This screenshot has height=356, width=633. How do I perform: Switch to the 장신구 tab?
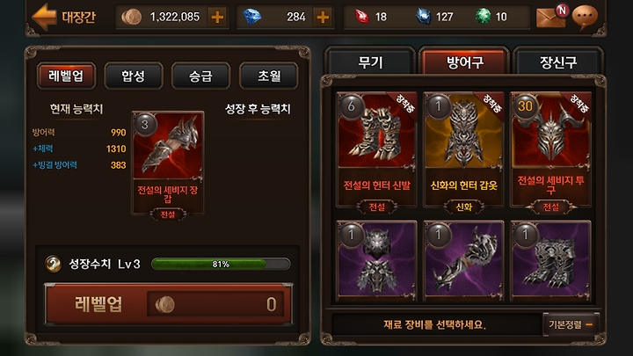558,62
